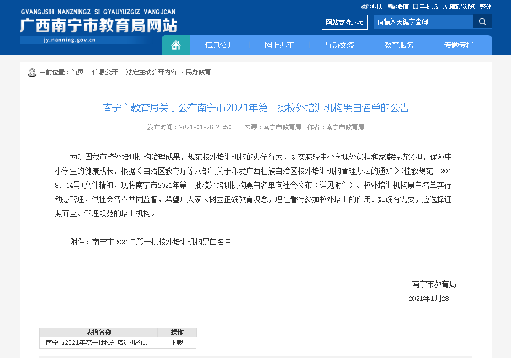Click the breadcrumb person icon
The width and height of the screenshot is (511, 358).
[31, 72]
